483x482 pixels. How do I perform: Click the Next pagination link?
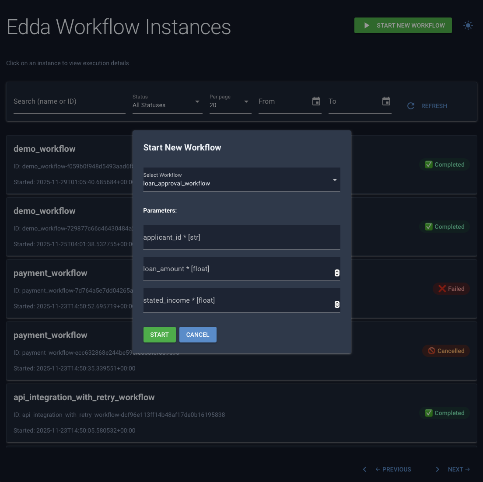click(458, 469)
